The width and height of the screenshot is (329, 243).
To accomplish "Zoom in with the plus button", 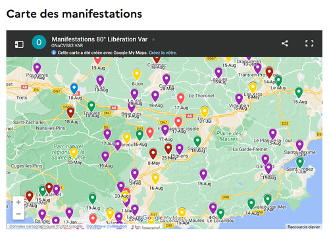I will pyautogui.click(x=18, y=202).
